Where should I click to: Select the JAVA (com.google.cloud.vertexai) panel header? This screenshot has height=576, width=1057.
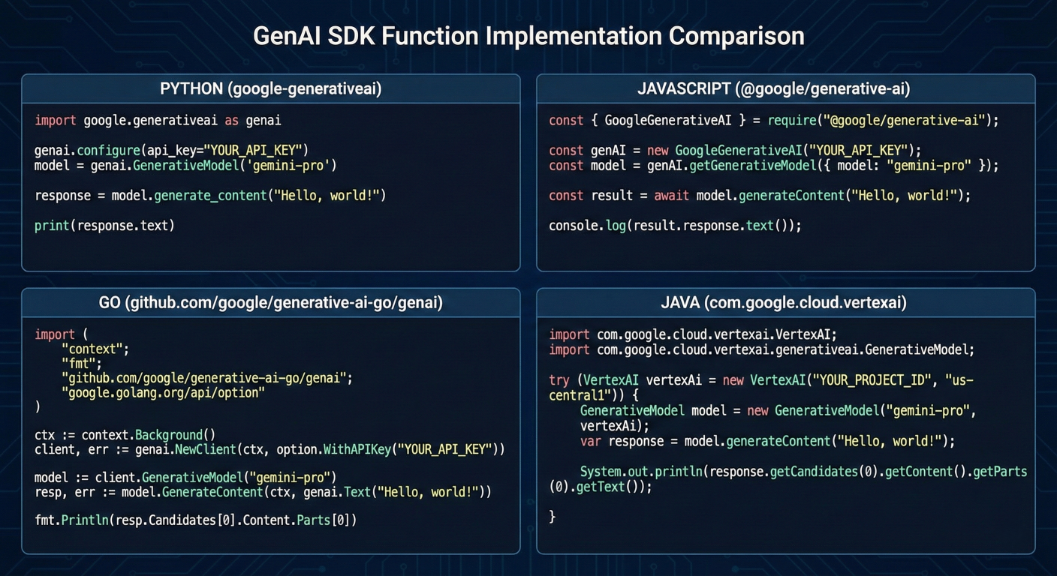tap(785, 303)
